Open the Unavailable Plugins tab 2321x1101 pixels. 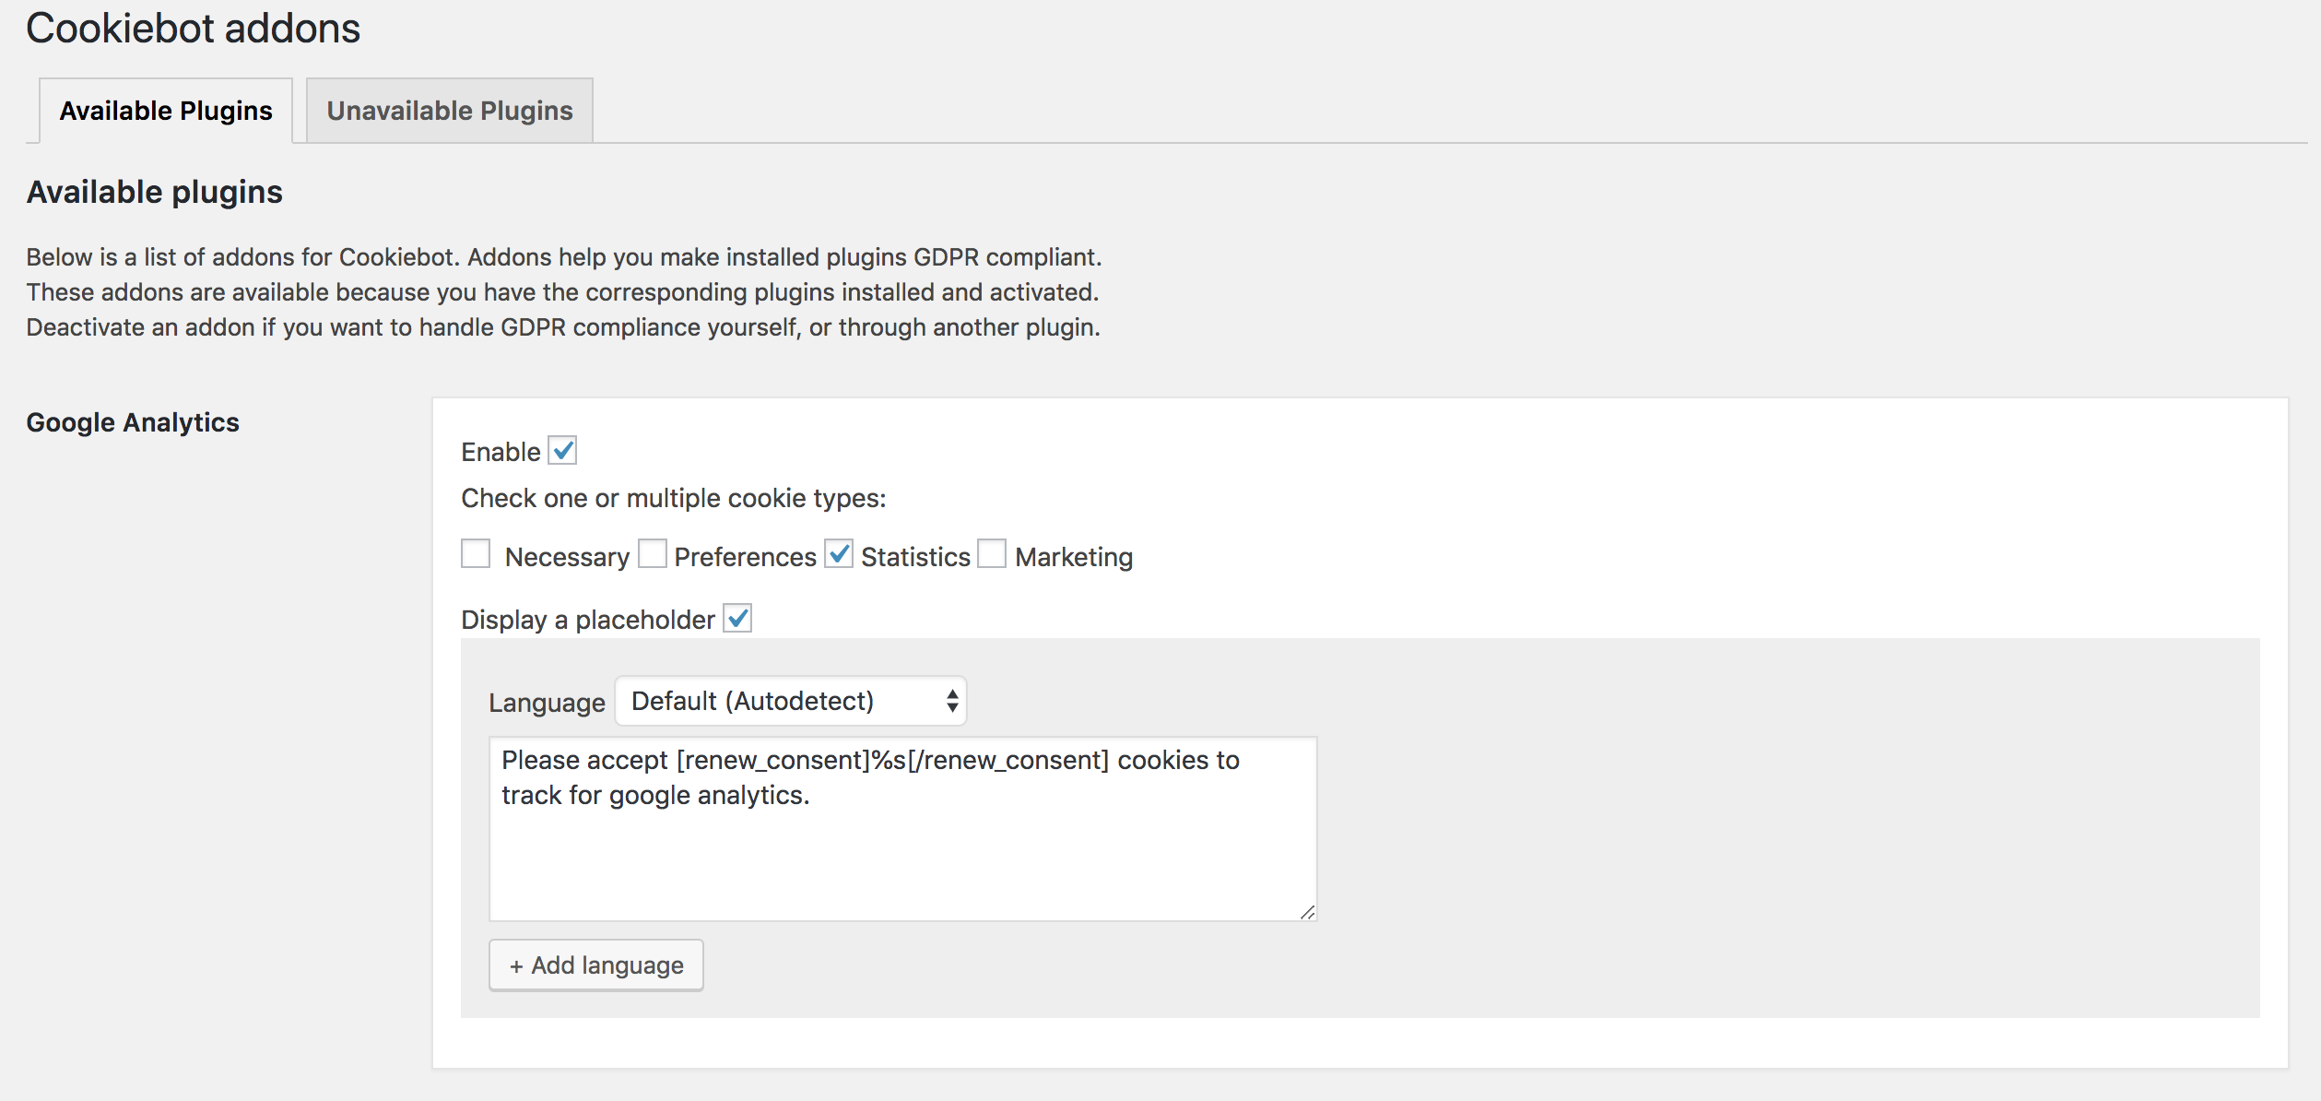coord(450,111)
